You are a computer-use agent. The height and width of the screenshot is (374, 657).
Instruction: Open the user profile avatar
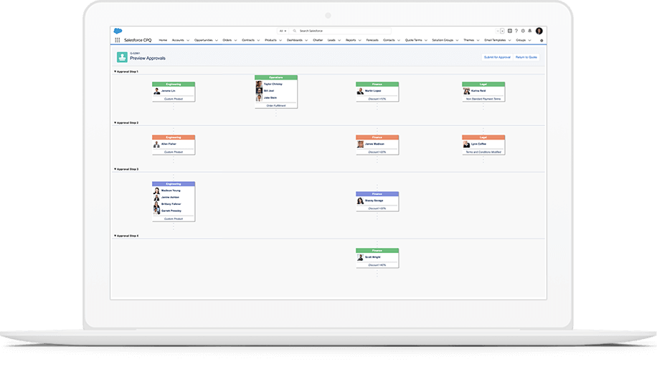pyautogui.click(x=539, y=31)
